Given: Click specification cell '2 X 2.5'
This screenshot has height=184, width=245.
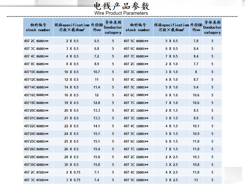Looking at the screenshot, I should (171, 157).
